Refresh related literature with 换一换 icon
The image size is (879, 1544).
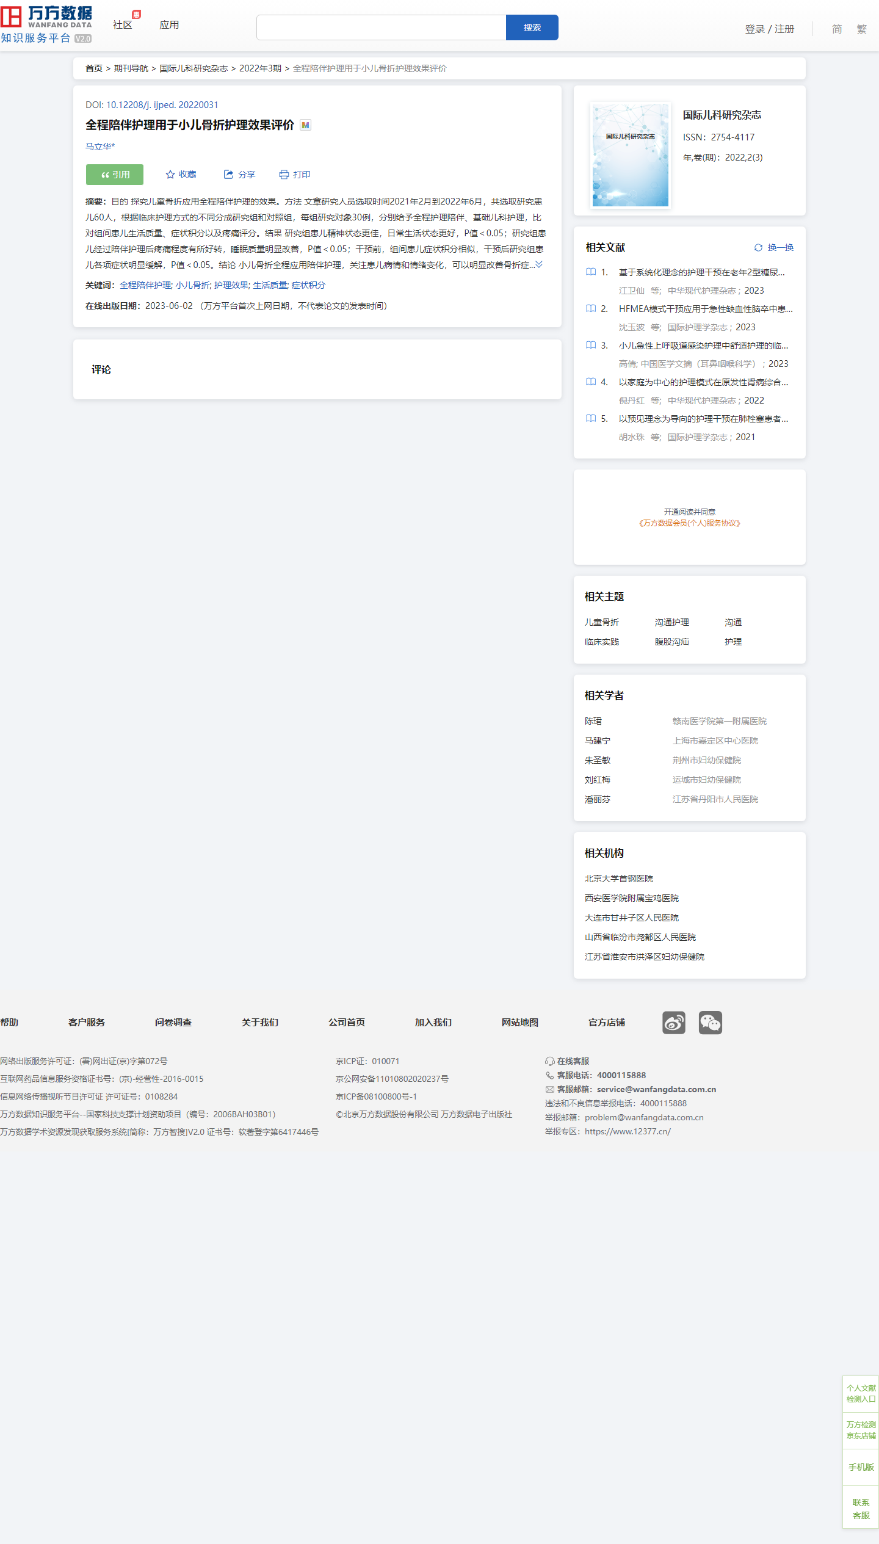tap(758, 248)
